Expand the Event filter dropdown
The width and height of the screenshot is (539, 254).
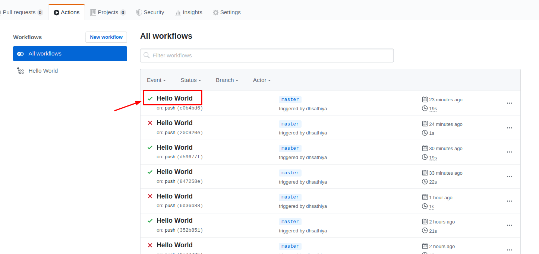click(x=156, y=80)
